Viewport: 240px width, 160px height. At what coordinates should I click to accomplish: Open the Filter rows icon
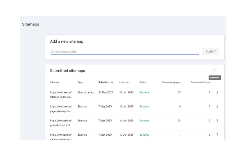(x=215, y=70)
